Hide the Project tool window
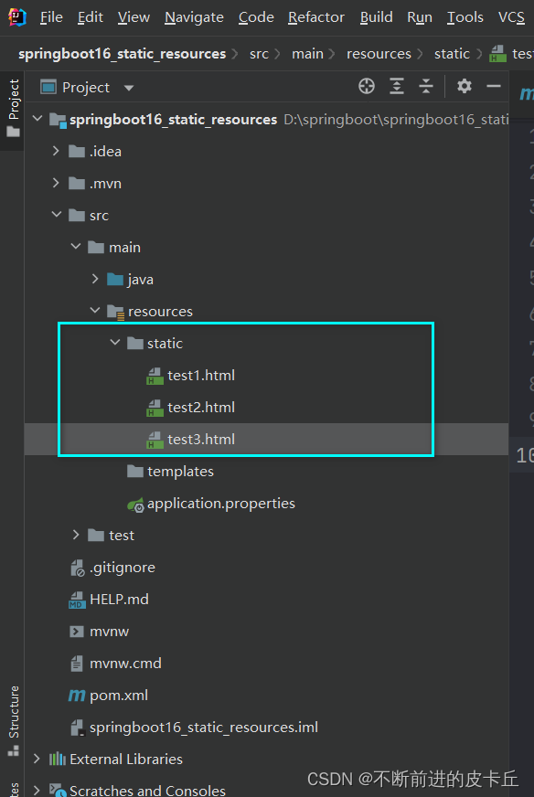 [494, 87]
